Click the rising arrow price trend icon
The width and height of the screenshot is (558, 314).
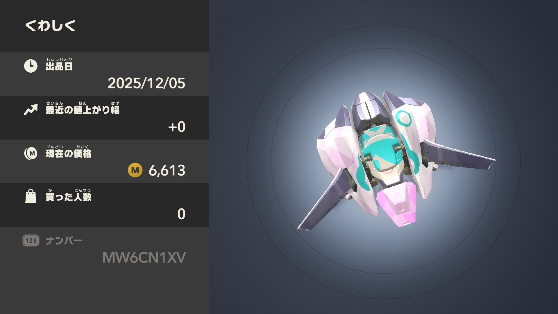tap(31, 110)
